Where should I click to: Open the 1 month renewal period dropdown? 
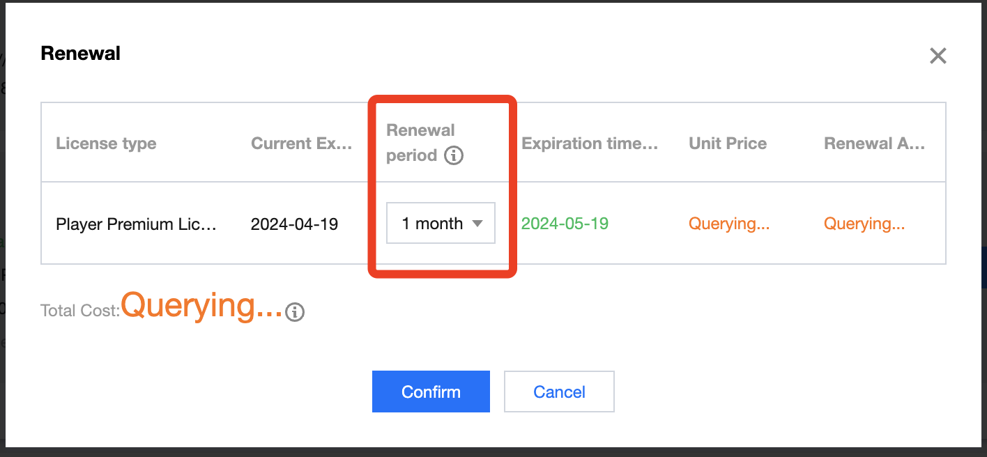(441, 224)
